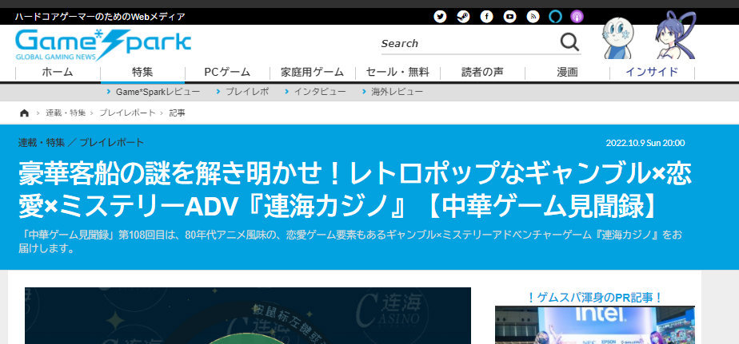Open the Steam social icon
The height and width of the screenshot is (344, 739).
463,17
